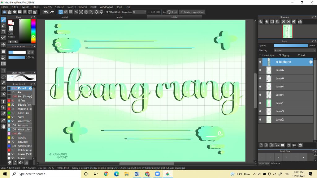Viewport: 317px width, 178px height.
Task: Click the Redo arrow in toolbar
Action: pyautogui.click(x=52, y=12)
